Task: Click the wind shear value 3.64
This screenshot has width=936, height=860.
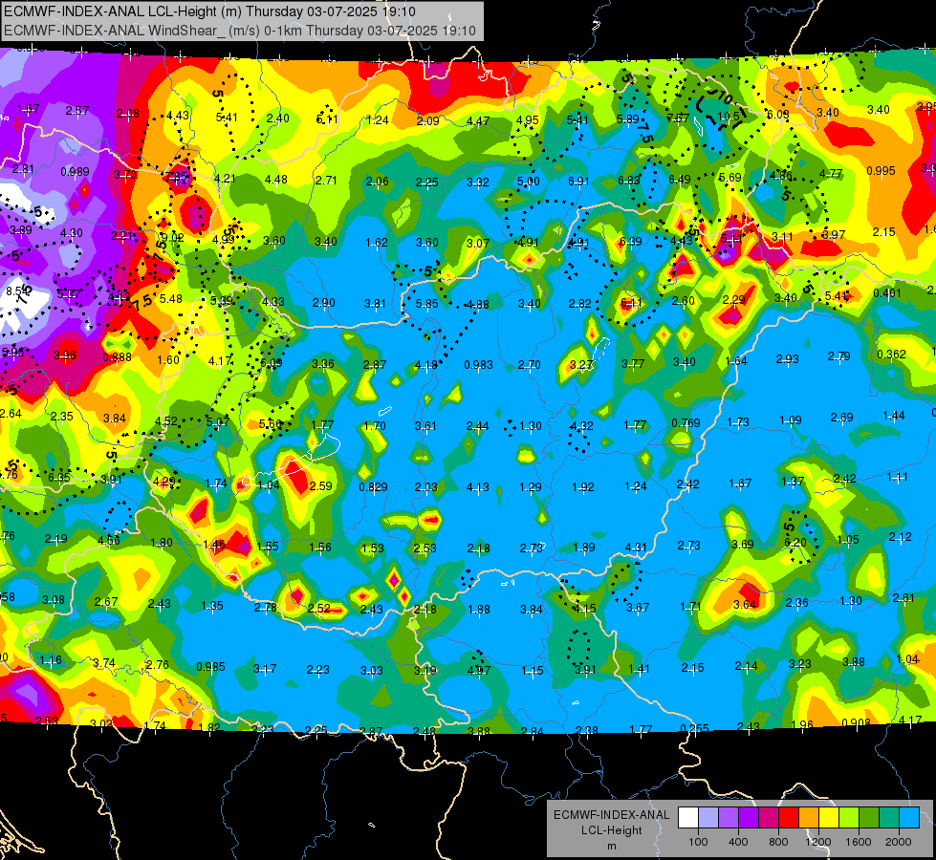Action: click(745, 605)
